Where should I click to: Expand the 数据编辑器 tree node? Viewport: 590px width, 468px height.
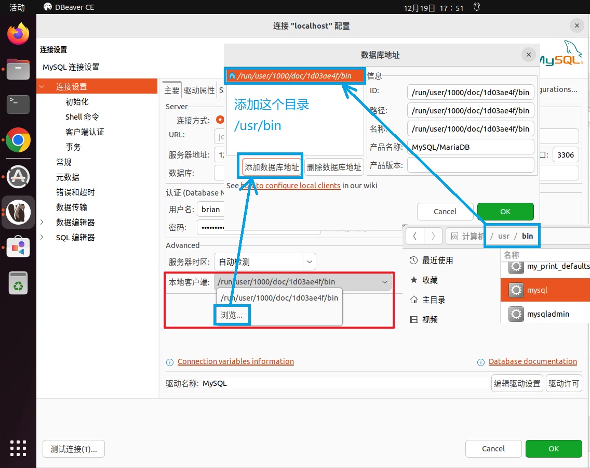click(x=42, y=223)
